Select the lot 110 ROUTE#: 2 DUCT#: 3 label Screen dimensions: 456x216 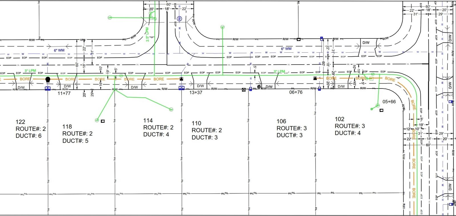tap(207, 130)
